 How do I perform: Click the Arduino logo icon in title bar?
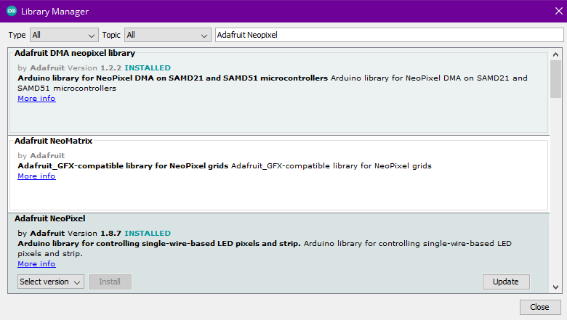pyautogui.click(x=12, y=11)
